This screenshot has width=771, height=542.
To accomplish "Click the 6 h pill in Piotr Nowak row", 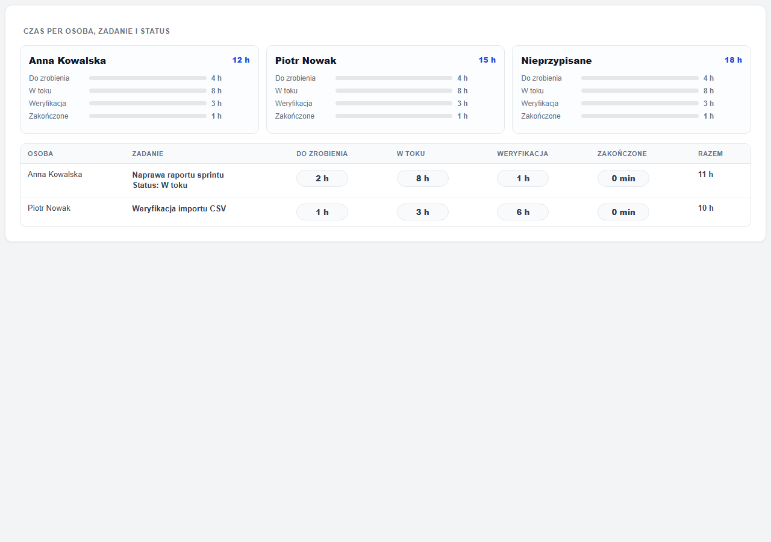I will pyautogui.click(x=523, y=212).
